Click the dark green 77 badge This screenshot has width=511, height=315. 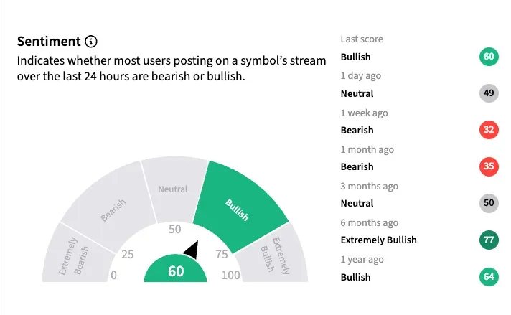point(489,240)
